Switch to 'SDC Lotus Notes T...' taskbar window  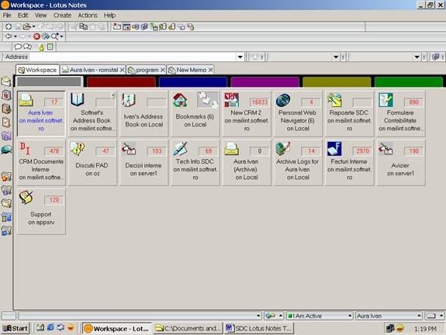[259, 329]
